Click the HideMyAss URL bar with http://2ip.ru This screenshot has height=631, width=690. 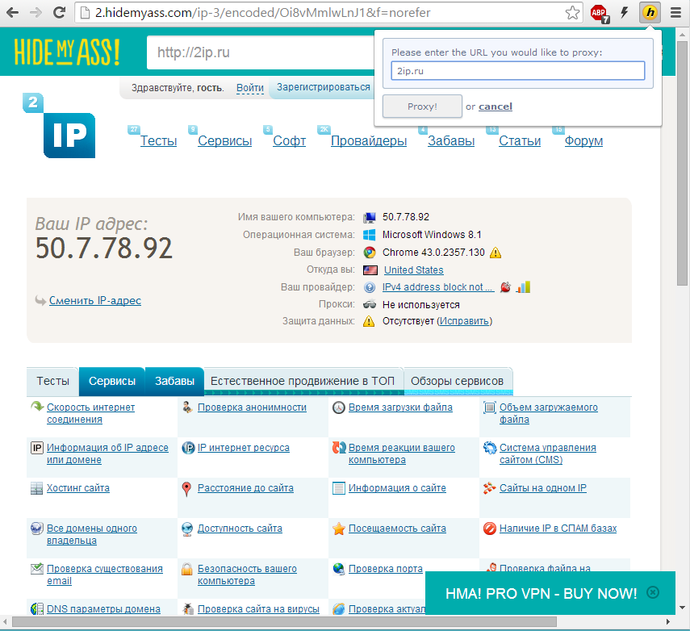pyautogui.click(x=261, y=52)
